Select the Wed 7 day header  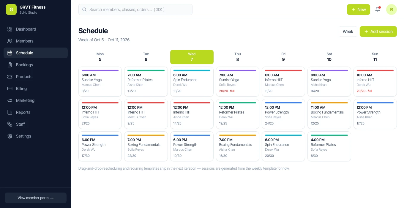click(x=192, y=57)
